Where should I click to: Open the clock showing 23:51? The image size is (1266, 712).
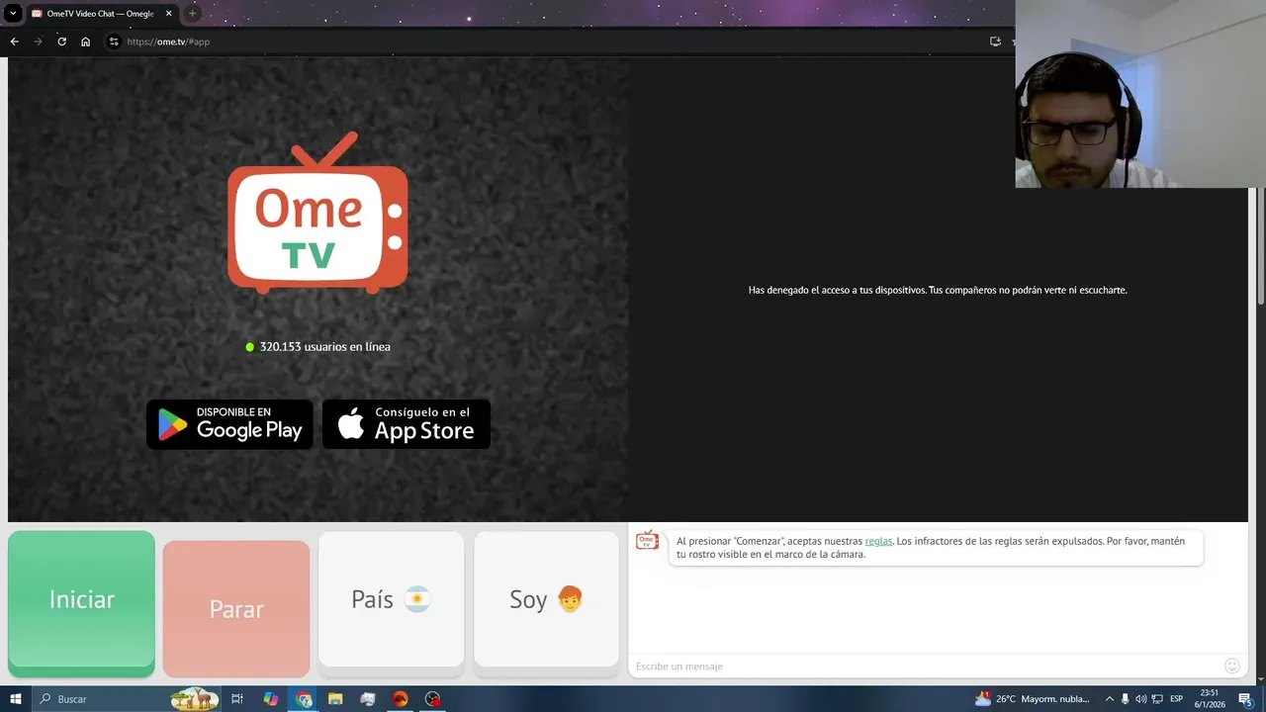[x=1210, y=699]
